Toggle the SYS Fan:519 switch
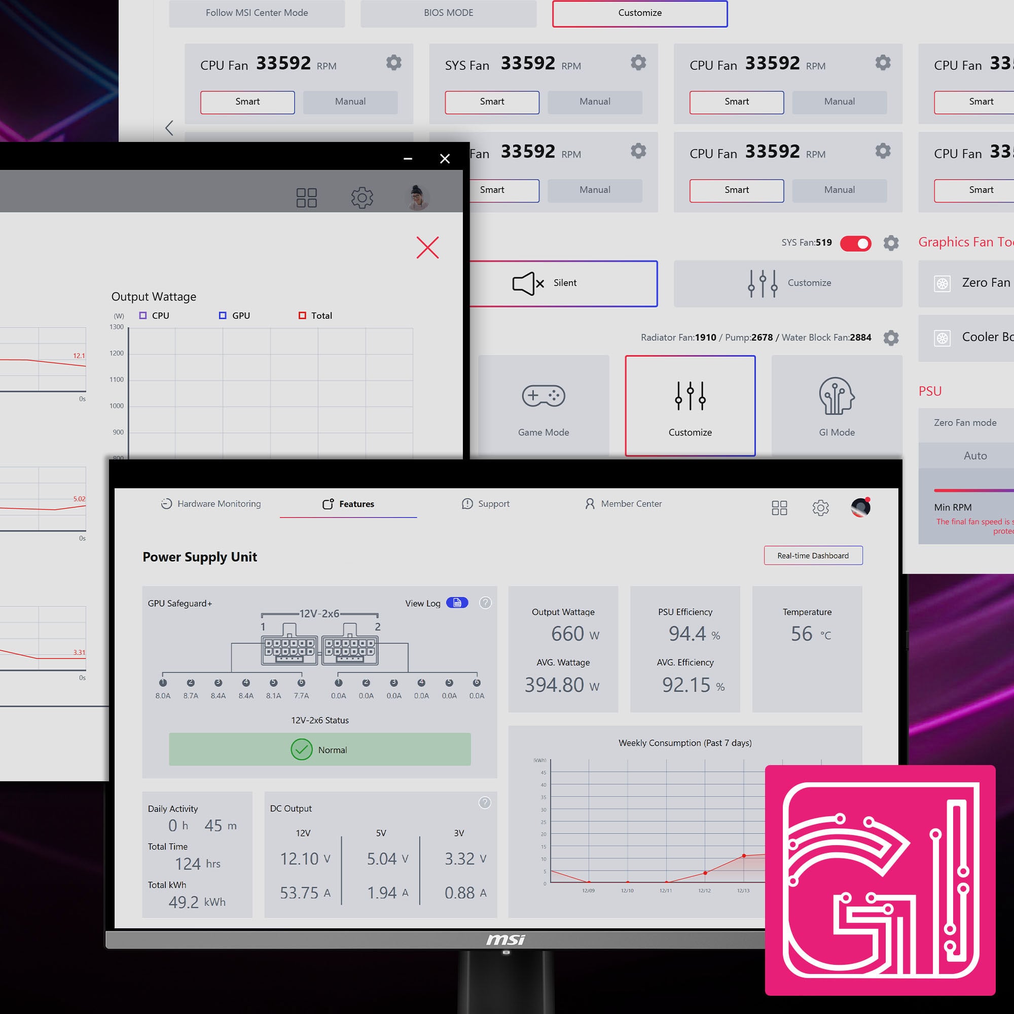The image size is (1014, 1014). click(855, 243)
